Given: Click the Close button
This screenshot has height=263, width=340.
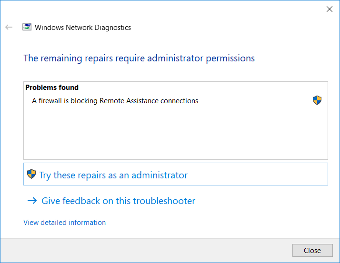Looking at the screenshot, I should pos(312,251).
